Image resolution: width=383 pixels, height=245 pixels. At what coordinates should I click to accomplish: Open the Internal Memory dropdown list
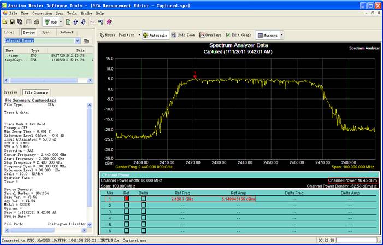click(78, 40)
